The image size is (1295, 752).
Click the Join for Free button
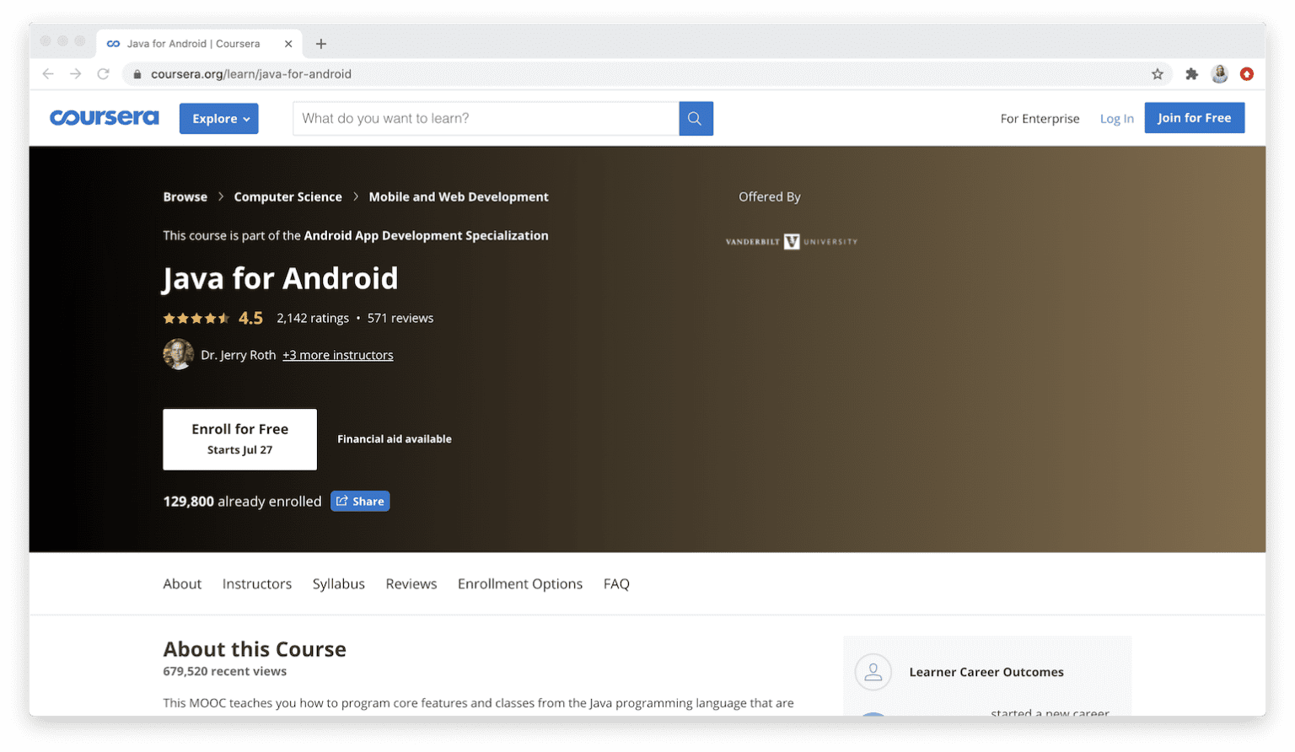click(1194, 117)
